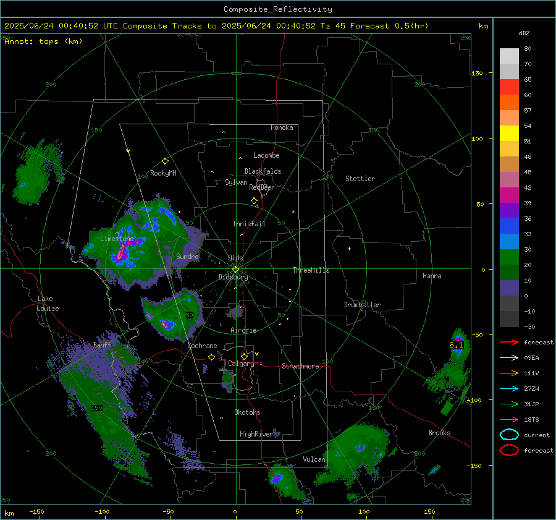Click the storm cell southwest of Airdrie
Viewport: 556px width, 520px height.
167,324
